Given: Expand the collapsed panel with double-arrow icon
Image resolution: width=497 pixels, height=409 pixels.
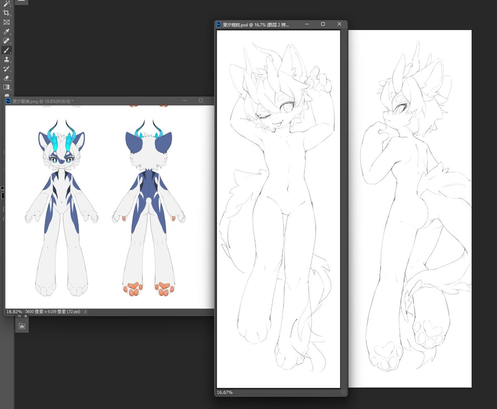Looking at the screenshot, I should tap(19, 316).
